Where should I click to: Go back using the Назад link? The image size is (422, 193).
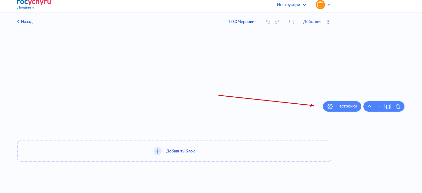click(x=25, y=22)
